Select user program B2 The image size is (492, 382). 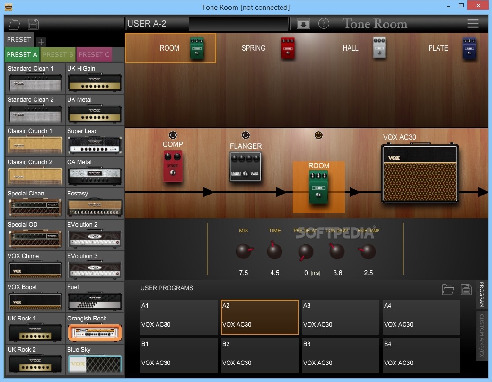click(x=260, y=355)
